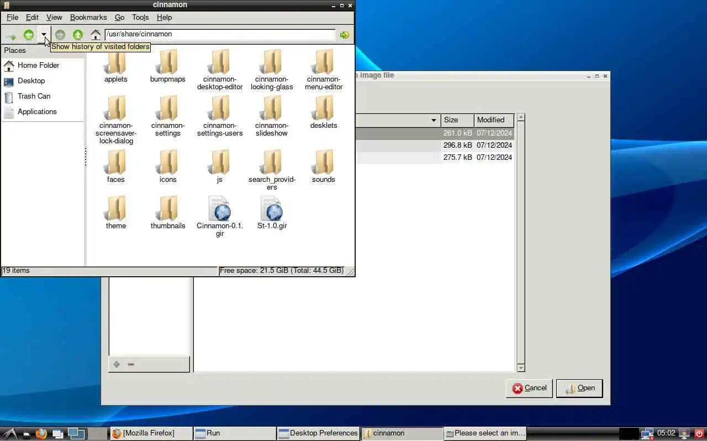Open the Edit menu
This screenshot has height=441, width=707.
click(32, 18)
